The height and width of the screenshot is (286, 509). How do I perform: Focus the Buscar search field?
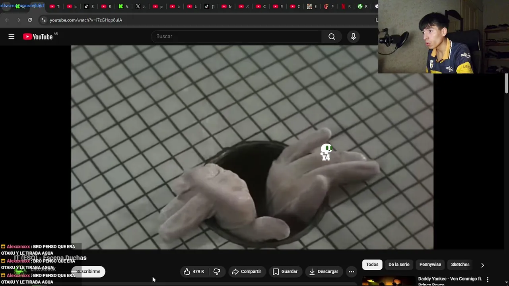point(237,37)
